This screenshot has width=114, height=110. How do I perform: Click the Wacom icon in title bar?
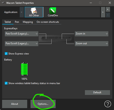[3, 3]
